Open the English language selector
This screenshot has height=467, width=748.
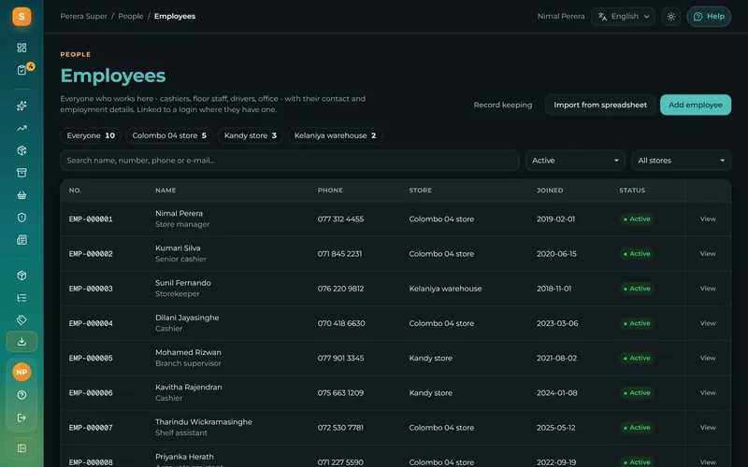pyautogui.click(x=624, y=17)
